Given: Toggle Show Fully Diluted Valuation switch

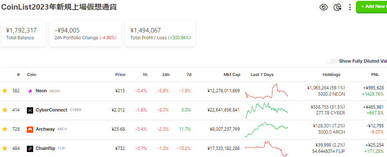Looking at the screenshot, I should coord(332,61).
